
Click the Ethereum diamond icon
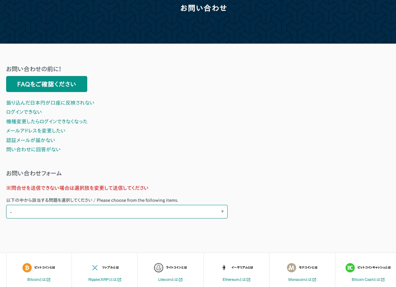[224, 268]
